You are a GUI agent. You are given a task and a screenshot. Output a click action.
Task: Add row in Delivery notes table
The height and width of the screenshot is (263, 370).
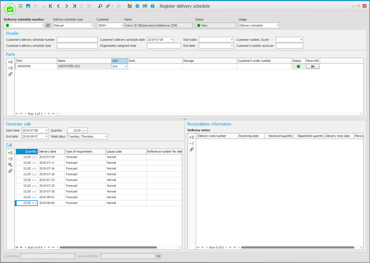pos(192,137)
